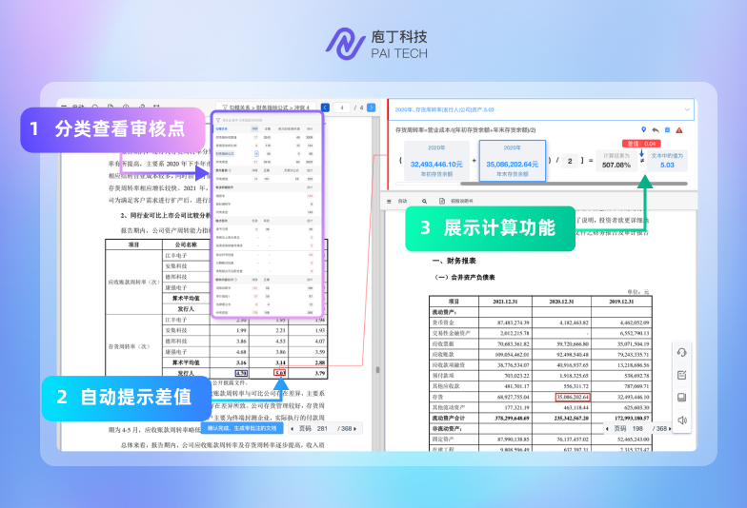Click the vertical divider handle between the two panes
747x508 pixels.
[x=377, y=369]
